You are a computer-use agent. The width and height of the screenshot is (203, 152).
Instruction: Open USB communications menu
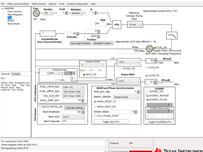pos(18,4)
